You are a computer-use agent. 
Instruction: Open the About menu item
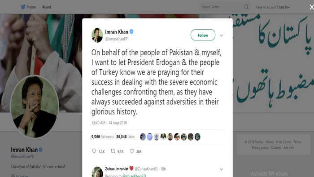point(47,7)
